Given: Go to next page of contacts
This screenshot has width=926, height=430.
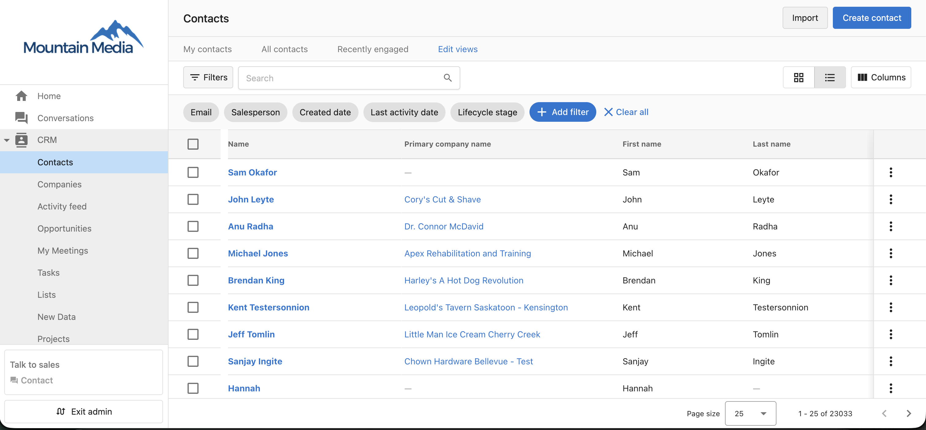Looking at the screenshot, I should pyautogui.click(x=909, y=413).
